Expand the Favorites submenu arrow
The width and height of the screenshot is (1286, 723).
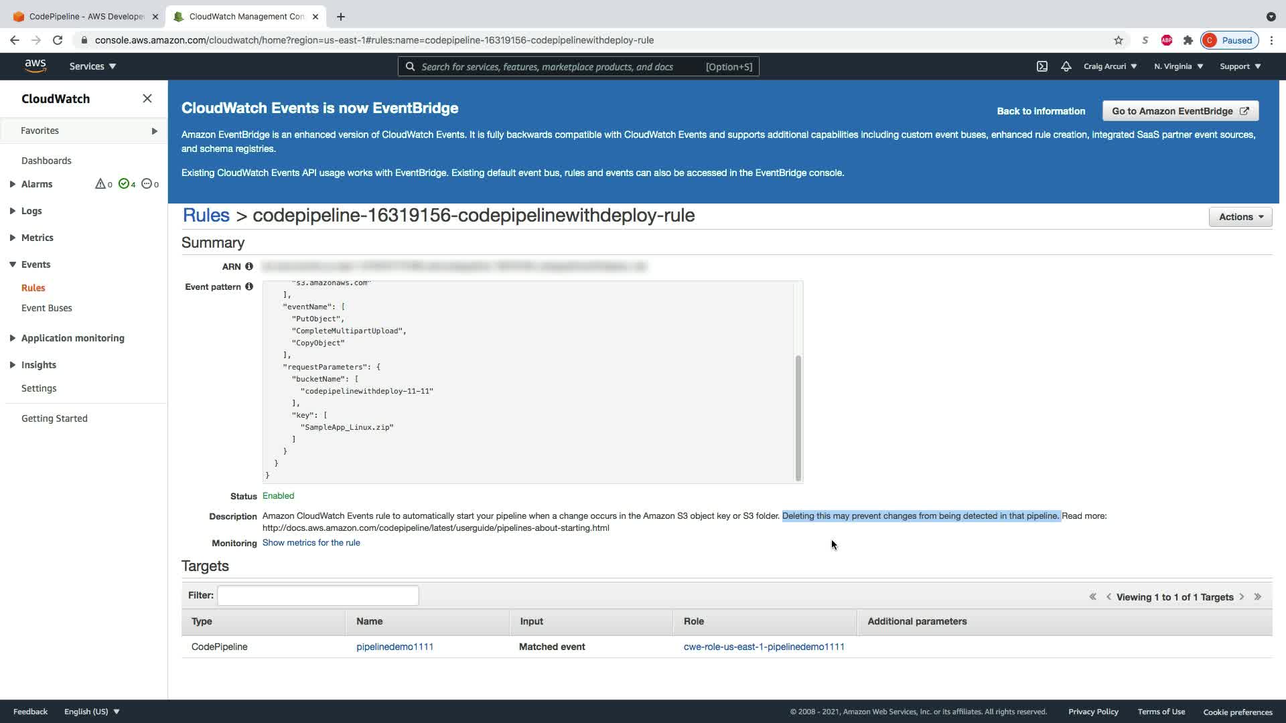154,131
